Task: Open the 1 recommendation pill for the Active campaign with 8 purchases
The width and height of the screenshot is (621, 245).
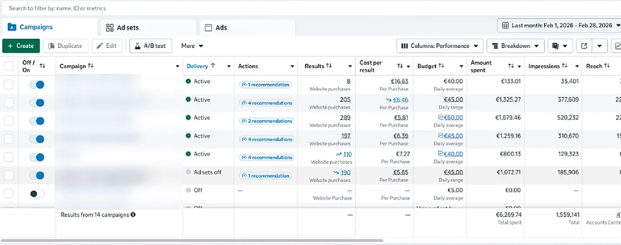Action: 266,85
